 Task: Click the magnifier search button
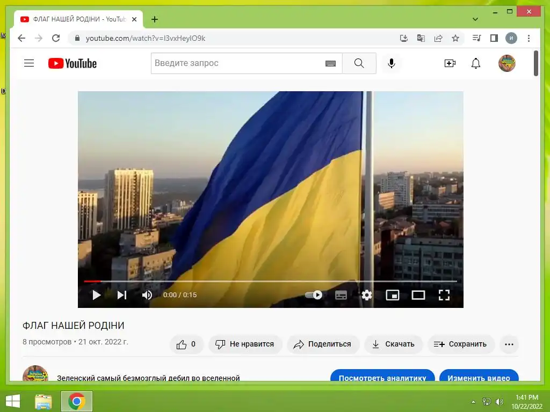(359, 63)
